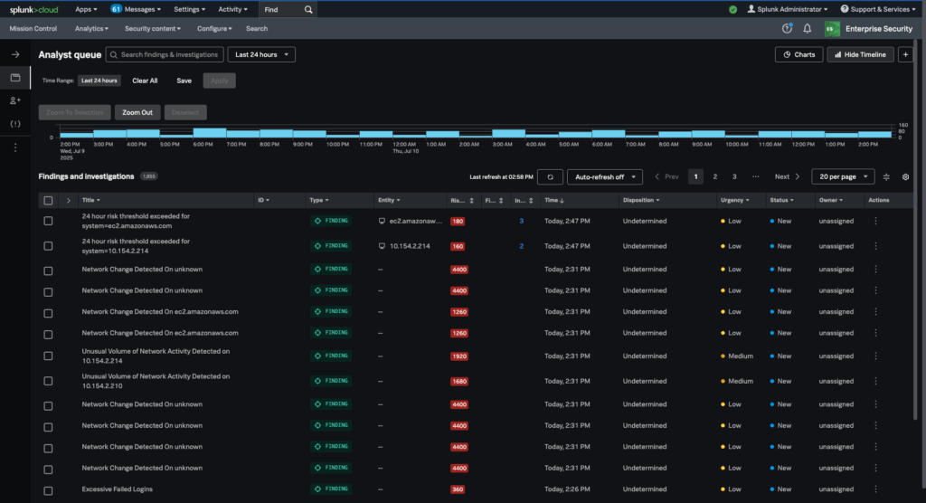The width and height of the screenshot is (926, 503).
Task: Click the Enterprise Security app icon
Action: click(832, 28)
